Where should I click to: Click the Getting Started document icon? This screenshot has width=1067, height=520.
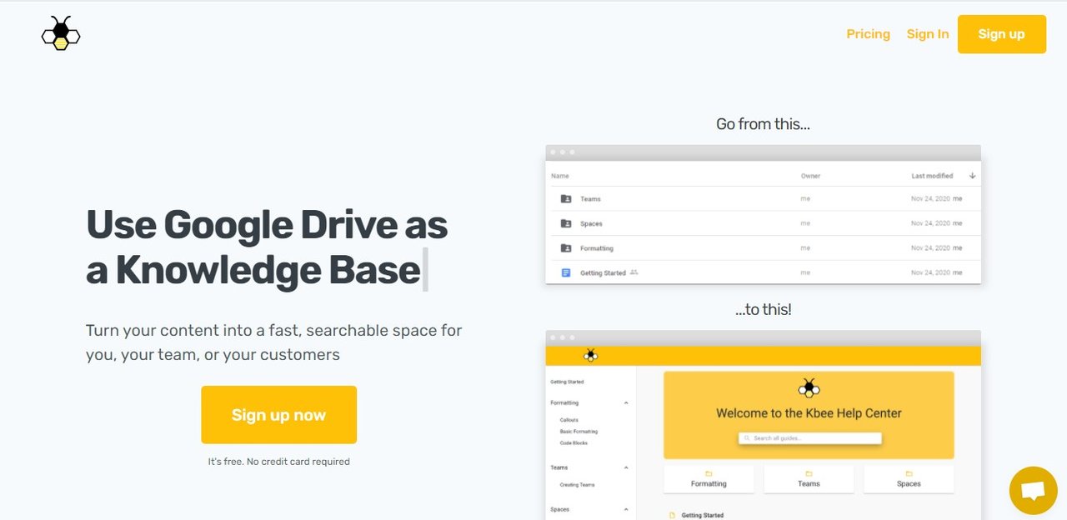pos(566,272)
